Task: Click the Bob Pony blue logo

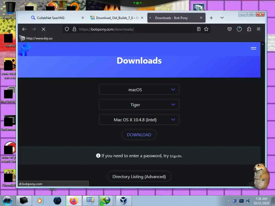Action: 25,50
